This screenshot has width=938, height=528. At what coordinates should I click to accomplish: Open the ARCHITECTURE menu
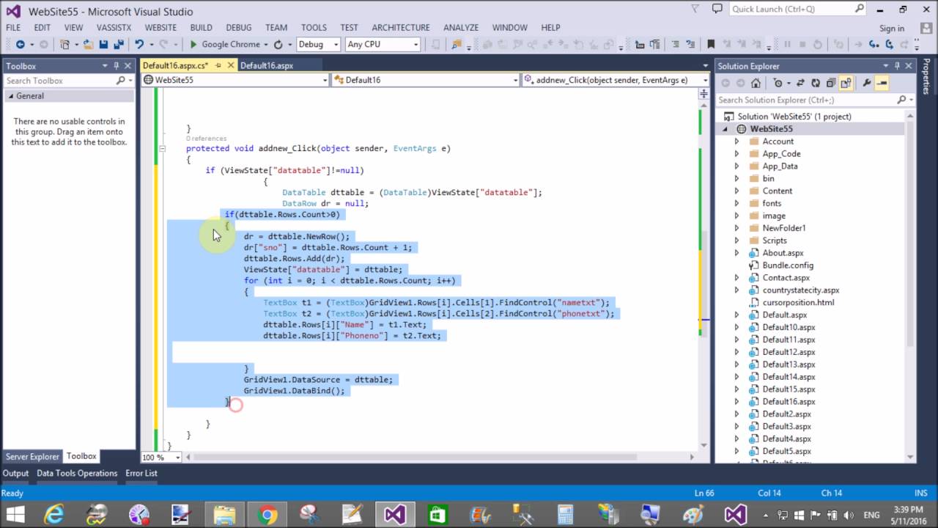pyautogui.click(x=401, y=27)
